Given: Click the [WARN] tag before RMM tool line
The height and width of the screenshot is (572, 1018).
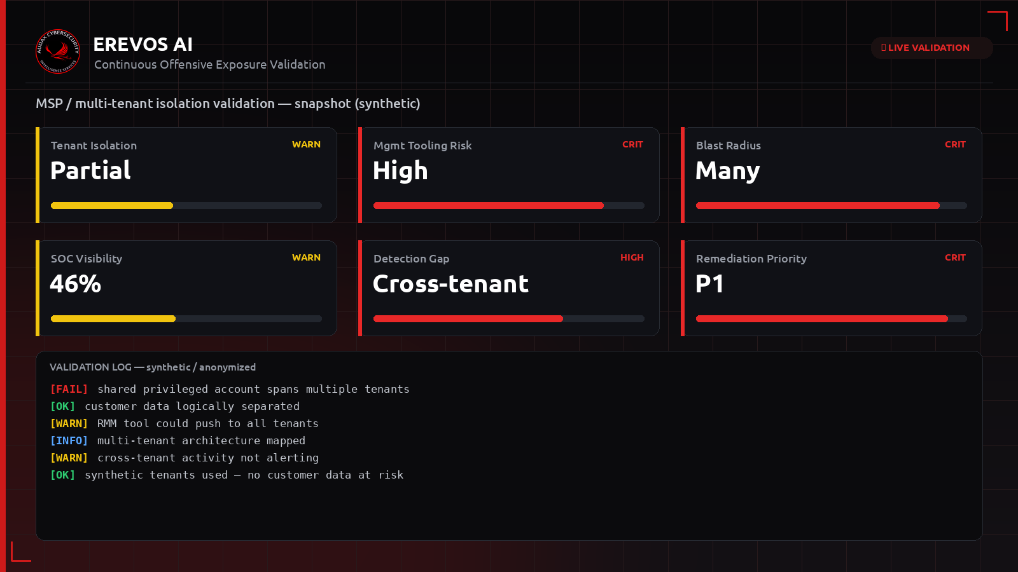Looking at the screenshot, I should point(69,423).
